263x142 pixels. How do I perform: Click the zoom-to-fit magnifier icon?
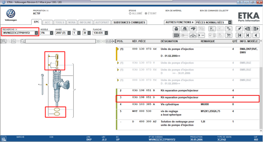coord(13,41)
